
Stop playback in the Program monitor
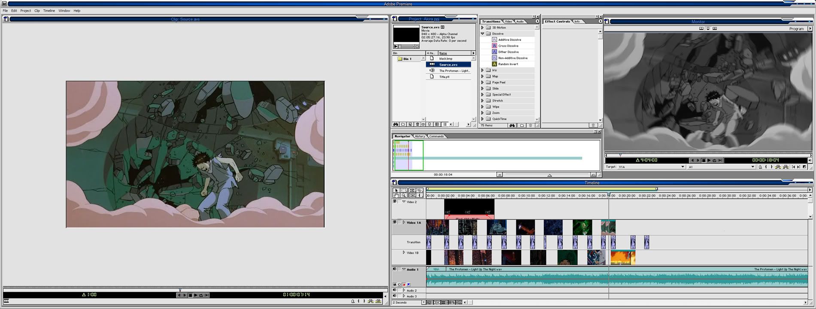704,160
